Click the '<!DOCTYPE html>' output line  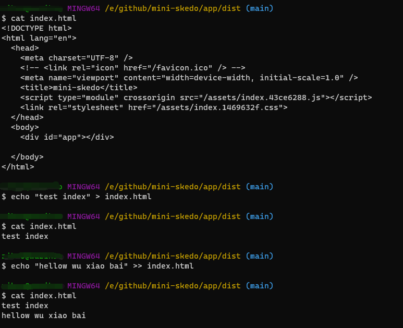point(36,28)
